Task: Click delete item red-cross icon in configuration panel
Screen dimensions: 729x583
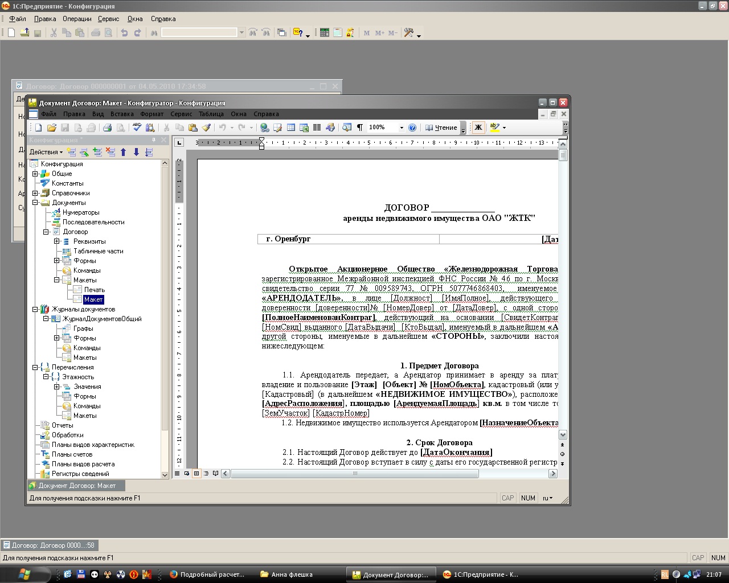Action: point(110,152)
